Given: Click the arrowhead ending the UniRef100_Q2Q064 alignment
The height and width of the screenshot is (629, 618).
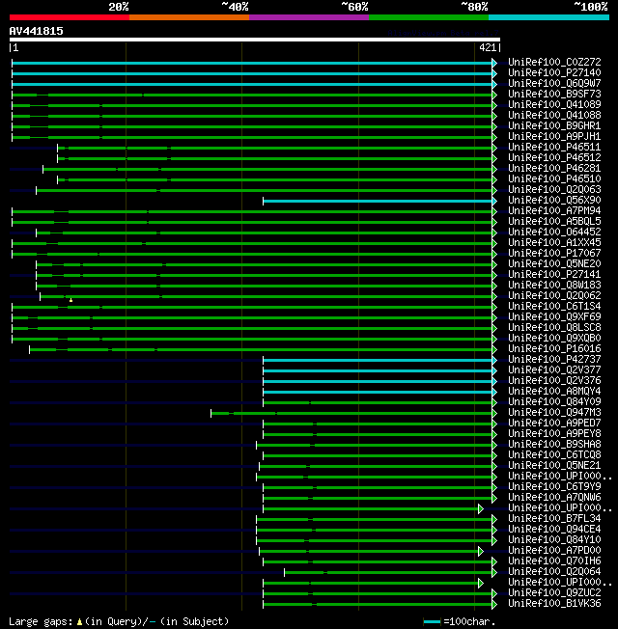Looking at the screenshot, I should pyautogui.click(x=494, y=572).
